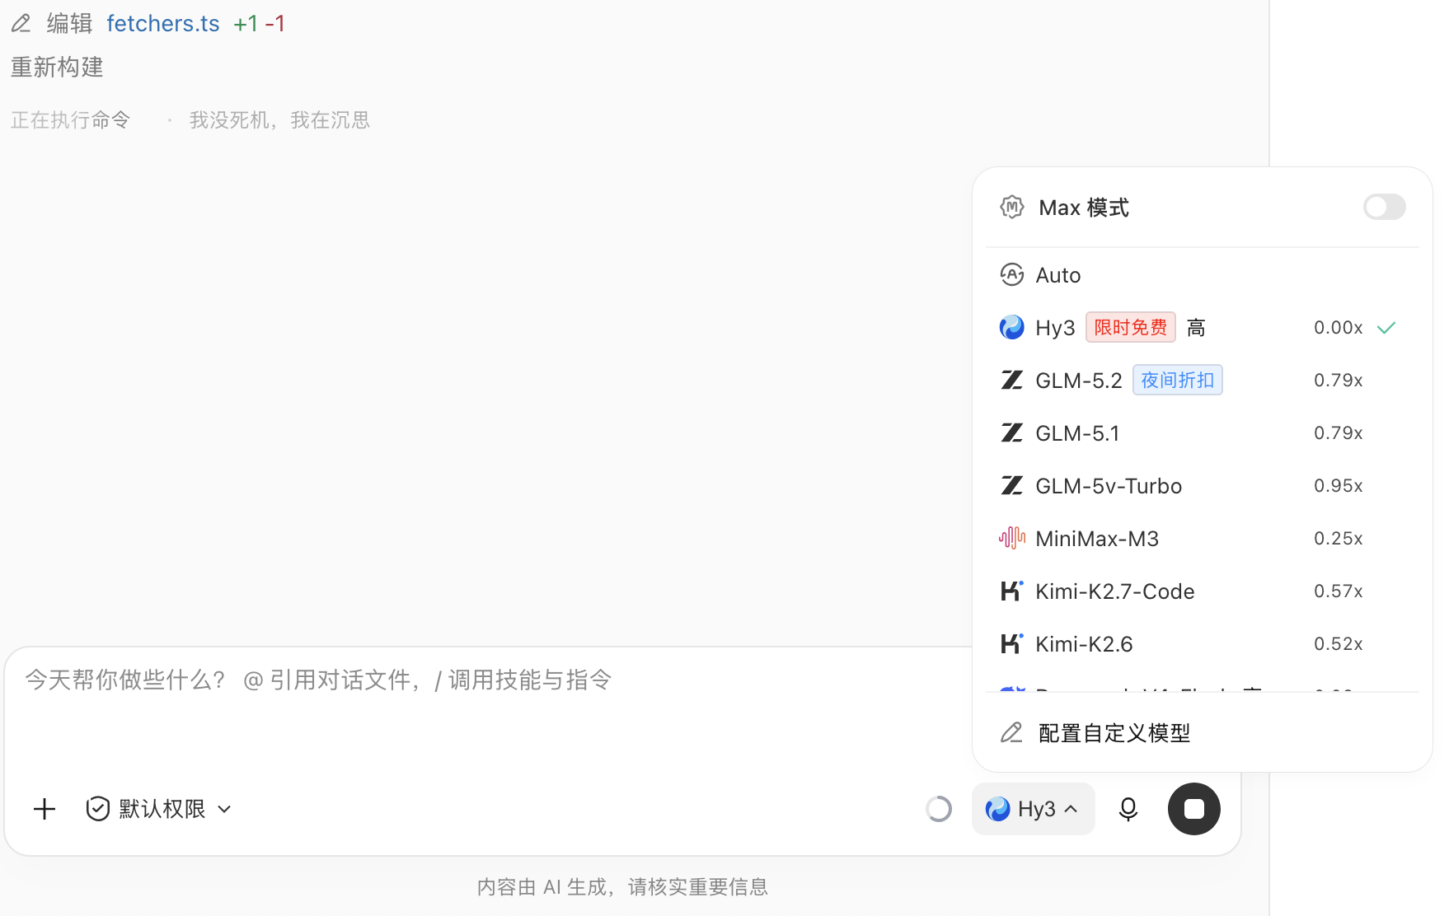Click the green checkmark beside Hy3
Image resolution: width=1449 pixels, height=916 pixels.
pos(1386,328)
